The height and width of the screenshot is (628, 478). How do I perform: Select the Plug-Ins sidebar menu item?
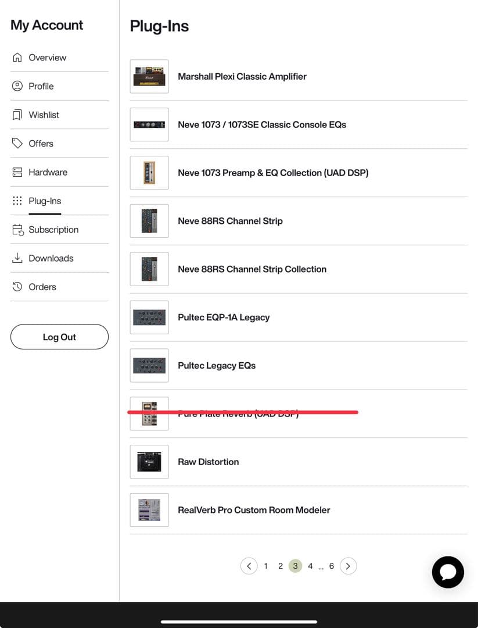[45, 201]
